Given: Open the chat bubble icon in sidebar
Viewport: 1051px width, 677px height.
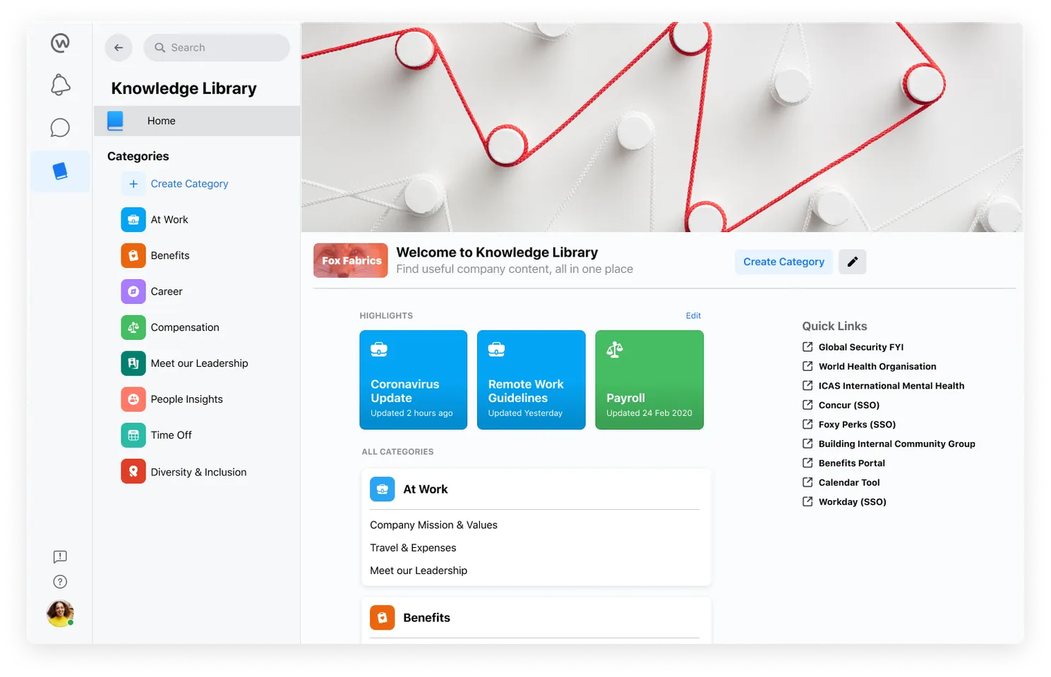Looking at the screenshot, I should coord(60,128).
